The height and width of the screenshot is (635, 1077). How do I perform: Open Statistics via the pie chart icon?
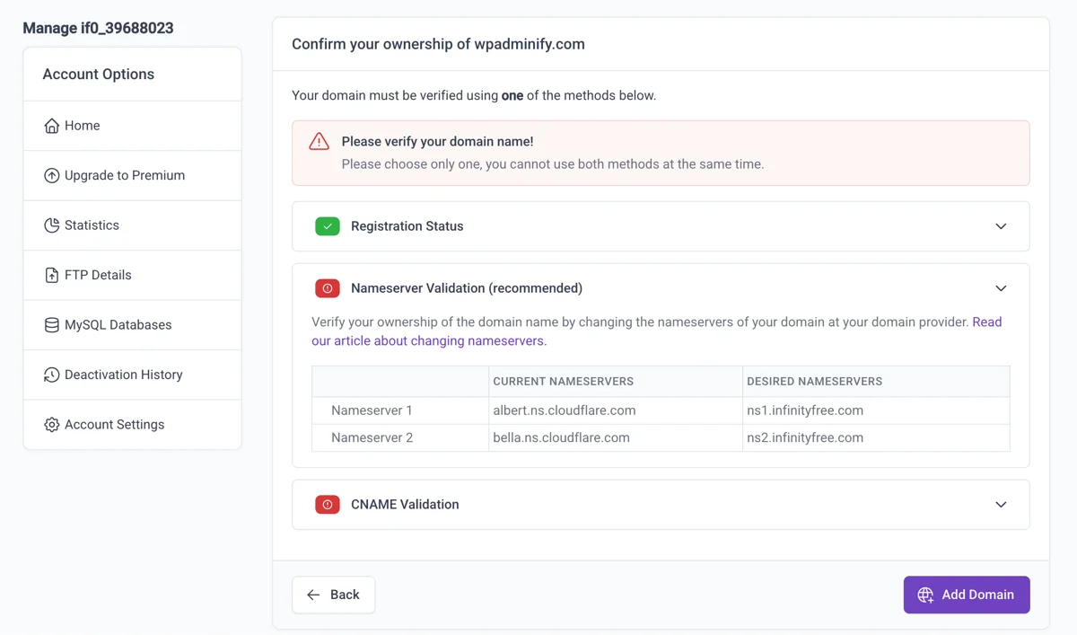point(51,225)
